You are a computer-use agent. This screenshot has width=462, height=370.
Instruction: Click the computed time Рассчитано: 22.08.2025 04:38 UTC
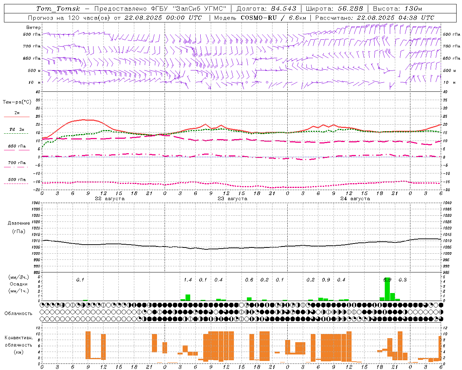point(375,18)
